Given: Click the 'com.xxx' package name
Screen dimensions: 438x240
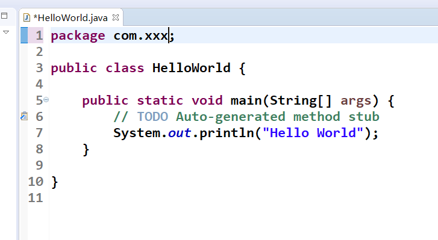Looking at the screenshot, I should click(x=140, y=36).
